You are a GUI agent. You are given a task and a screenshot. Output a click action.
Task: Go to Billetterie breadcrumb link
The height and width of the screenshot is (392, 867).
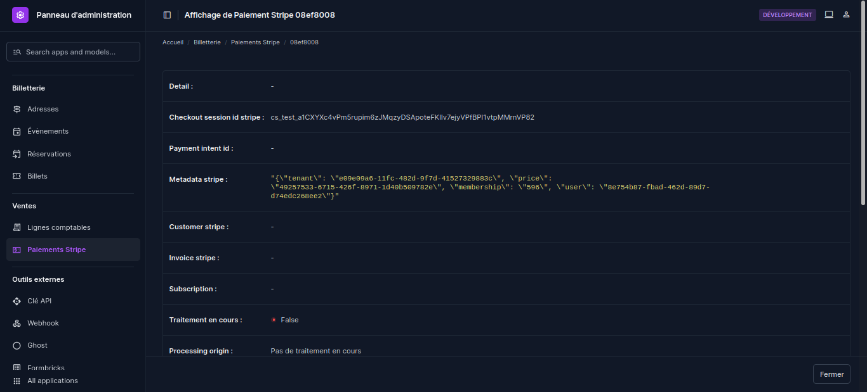tap(207, 42)
